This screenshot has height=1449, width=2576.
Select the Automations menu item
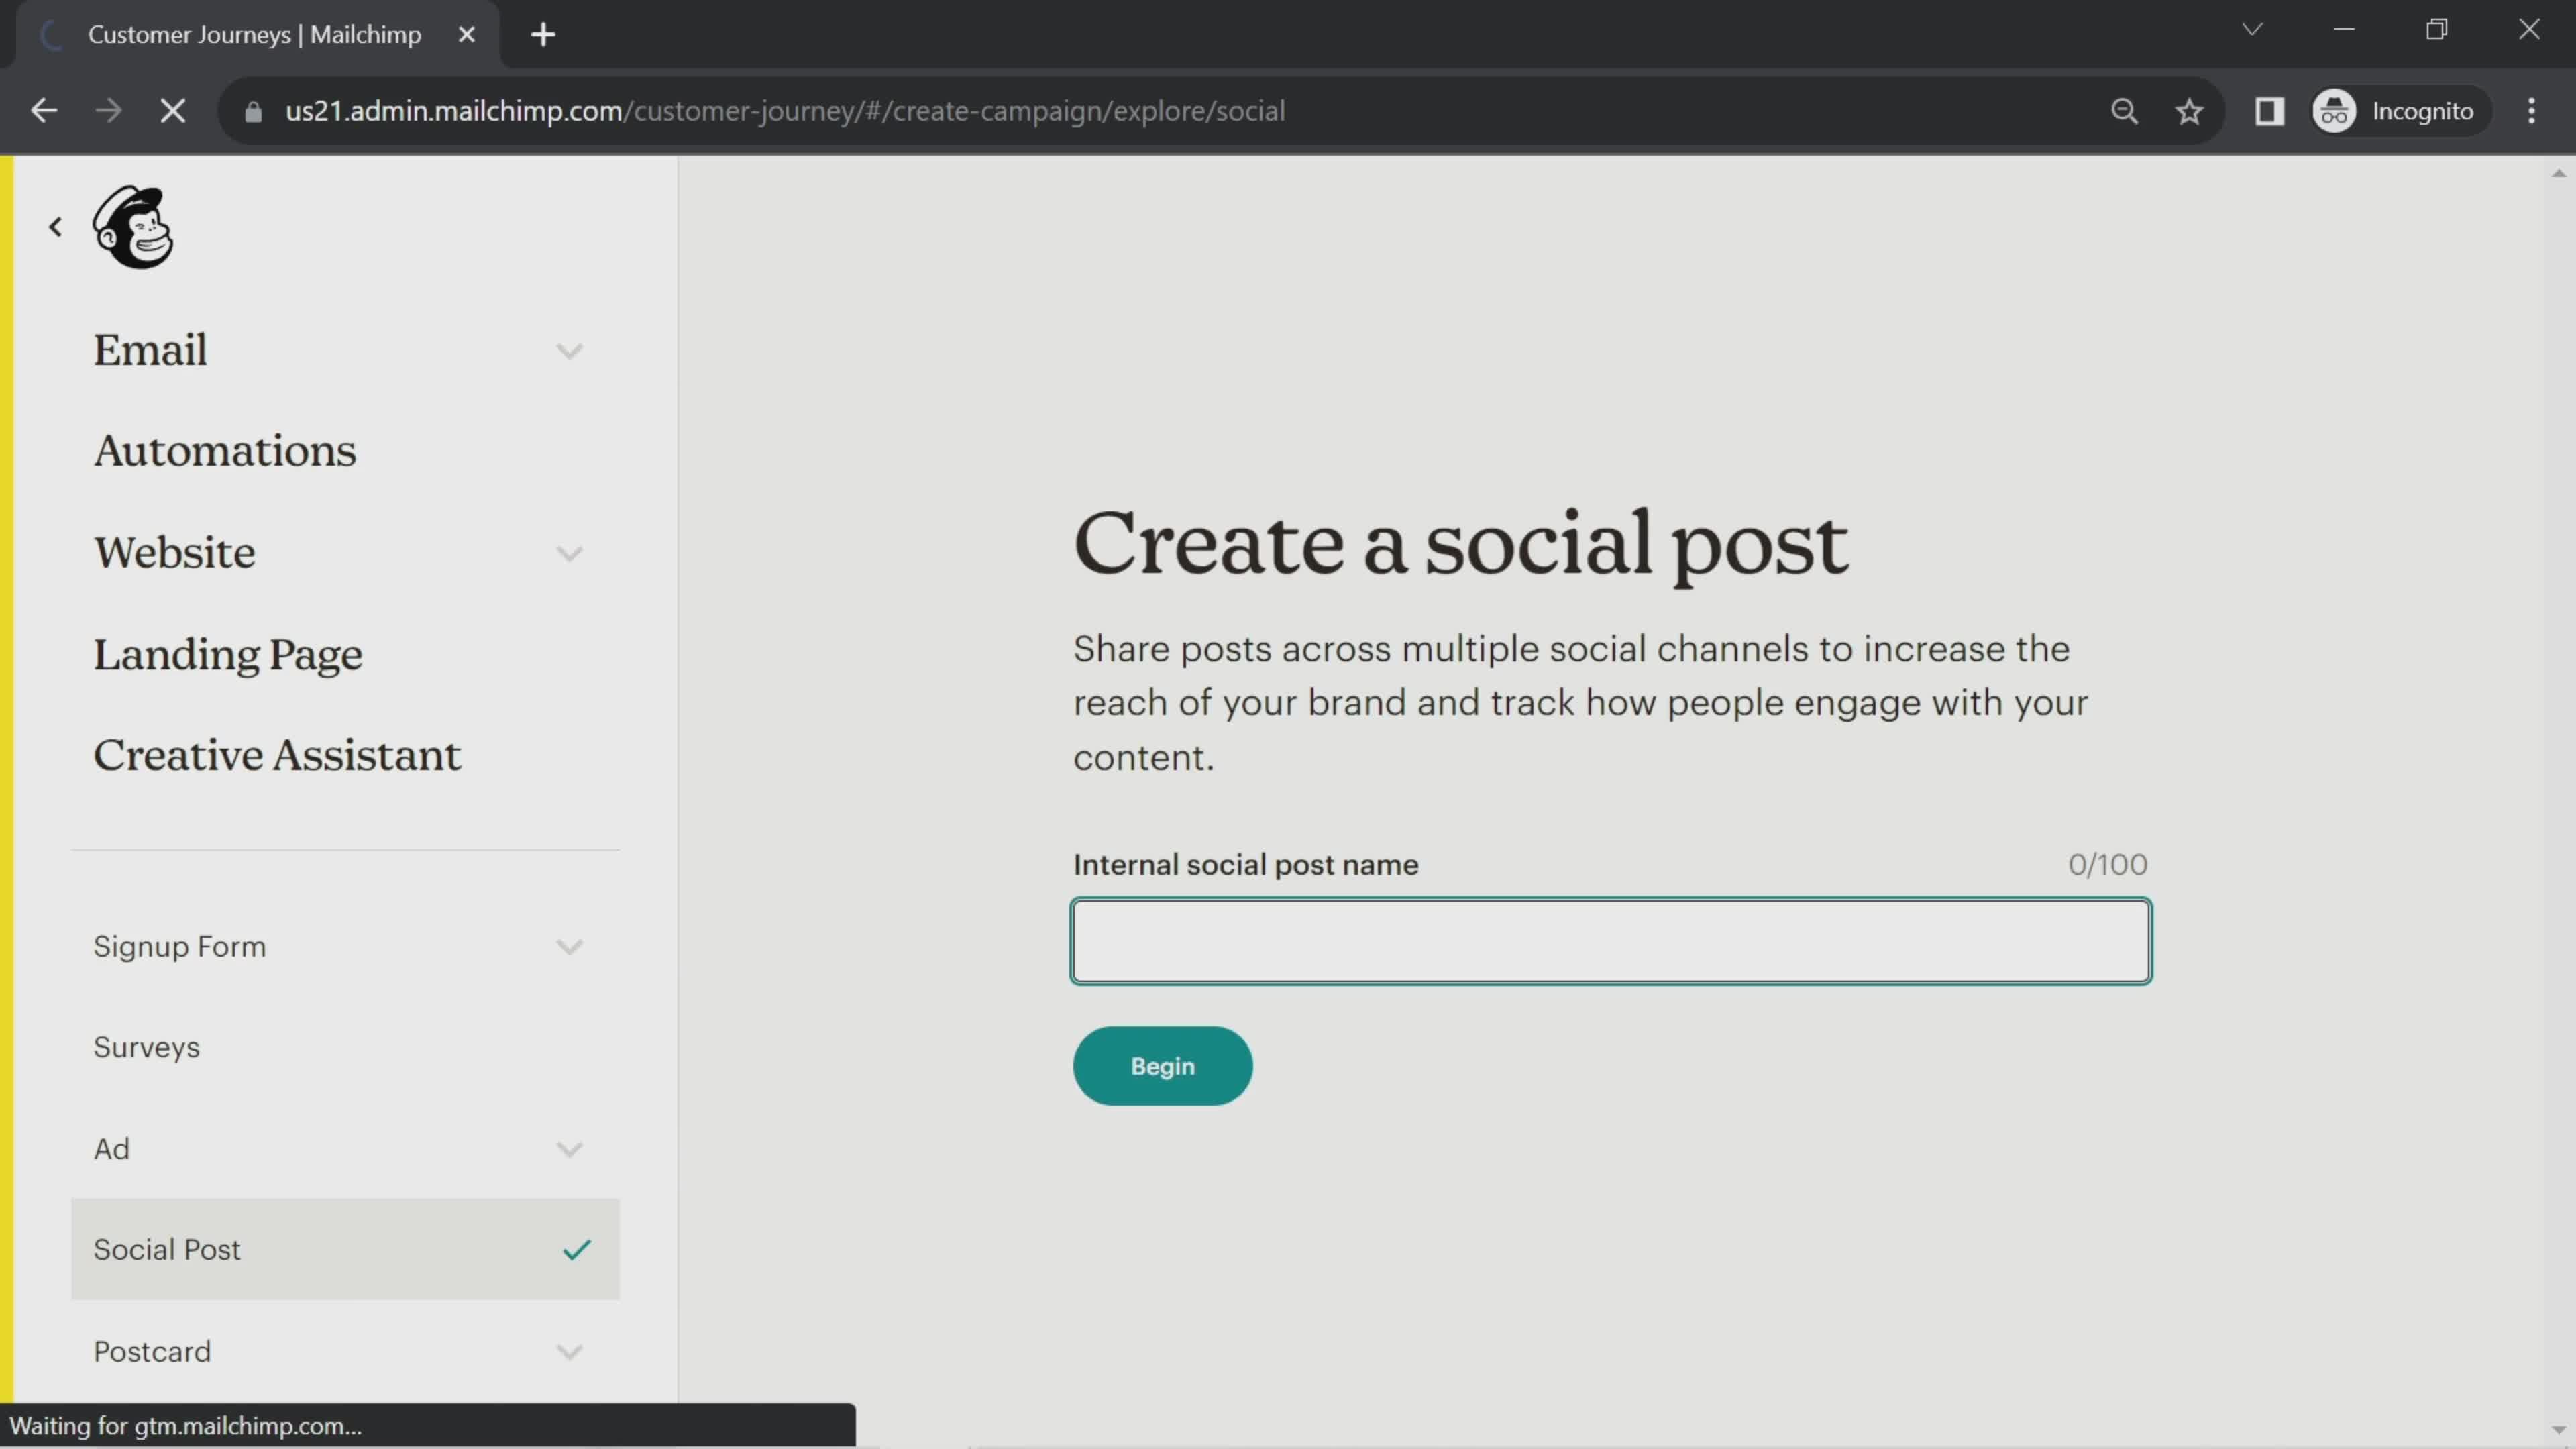pos(225,449)
